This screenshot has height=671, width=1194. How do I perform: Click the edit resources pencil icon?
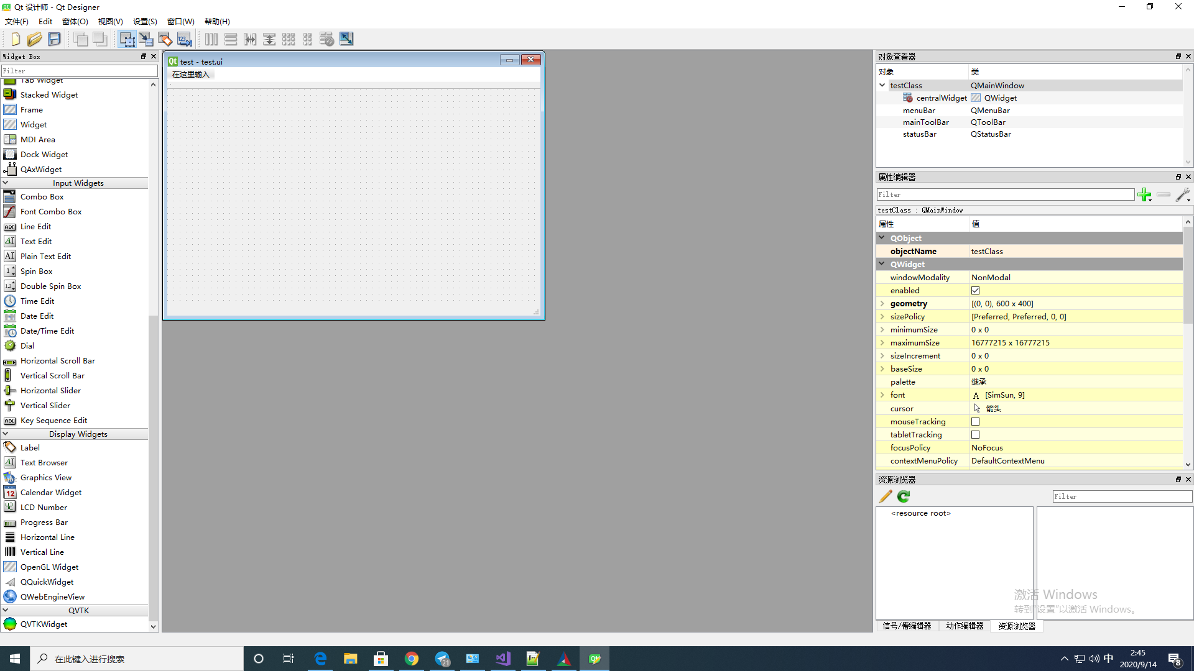(885, 496)
